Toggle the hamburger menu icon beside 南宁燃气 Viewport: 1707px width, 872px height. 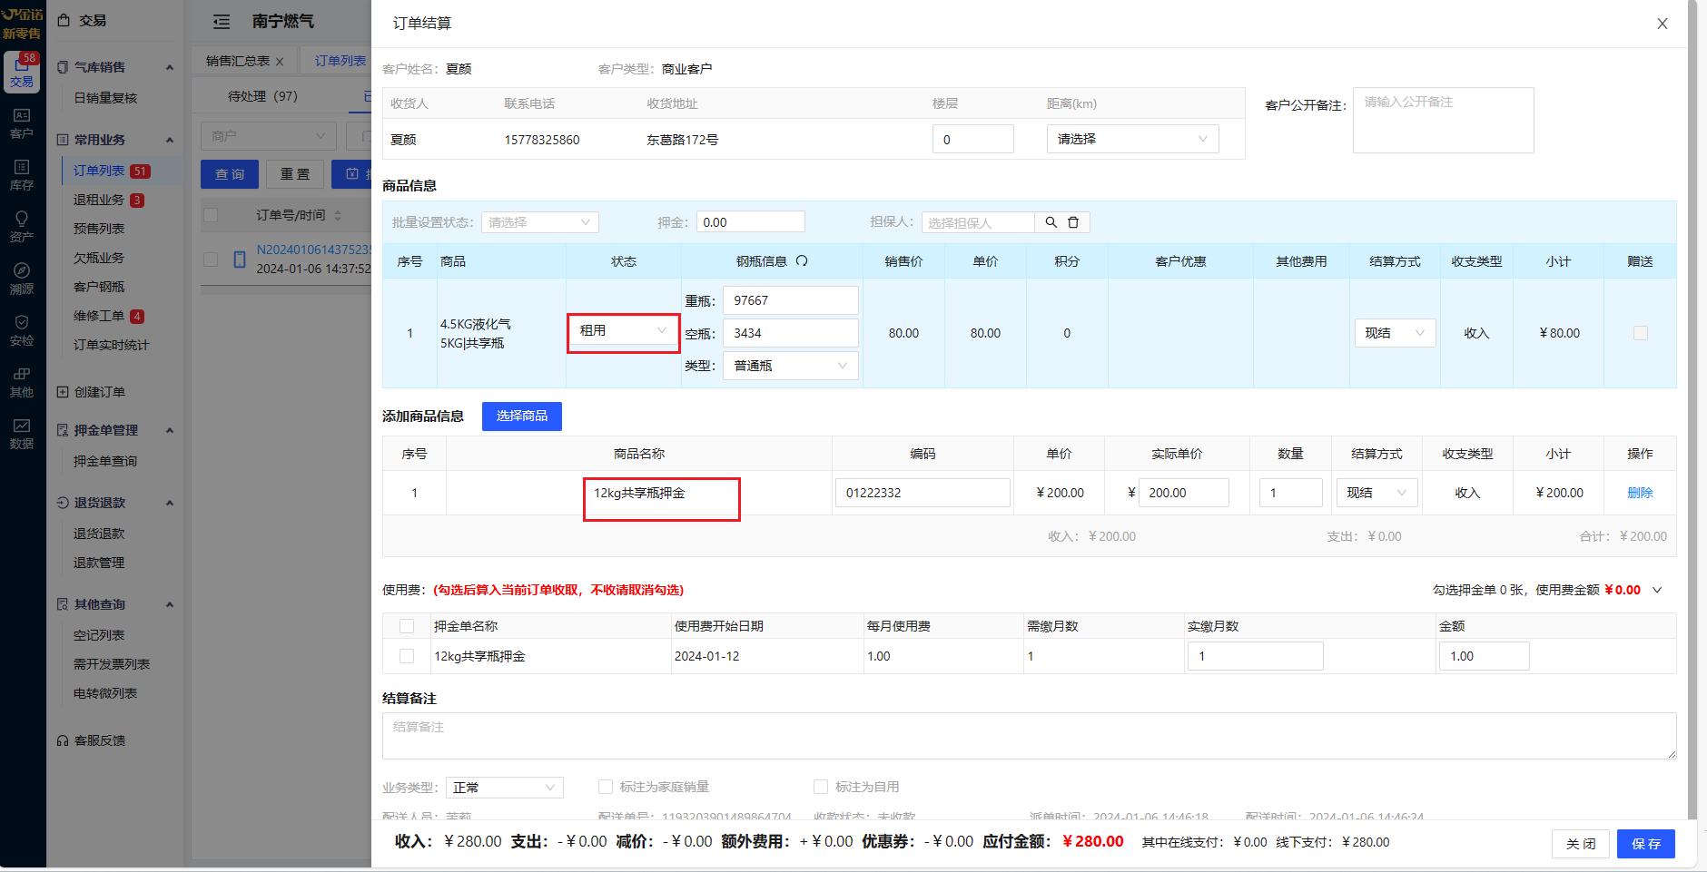click(x=222, y=22)
